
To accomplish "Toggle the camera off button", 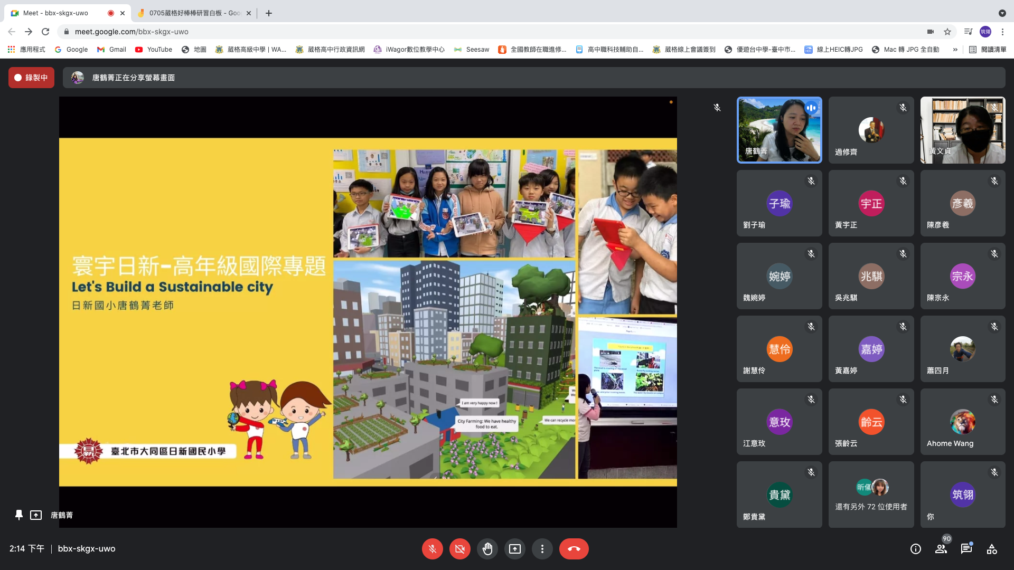I will (x=459, y=549).
